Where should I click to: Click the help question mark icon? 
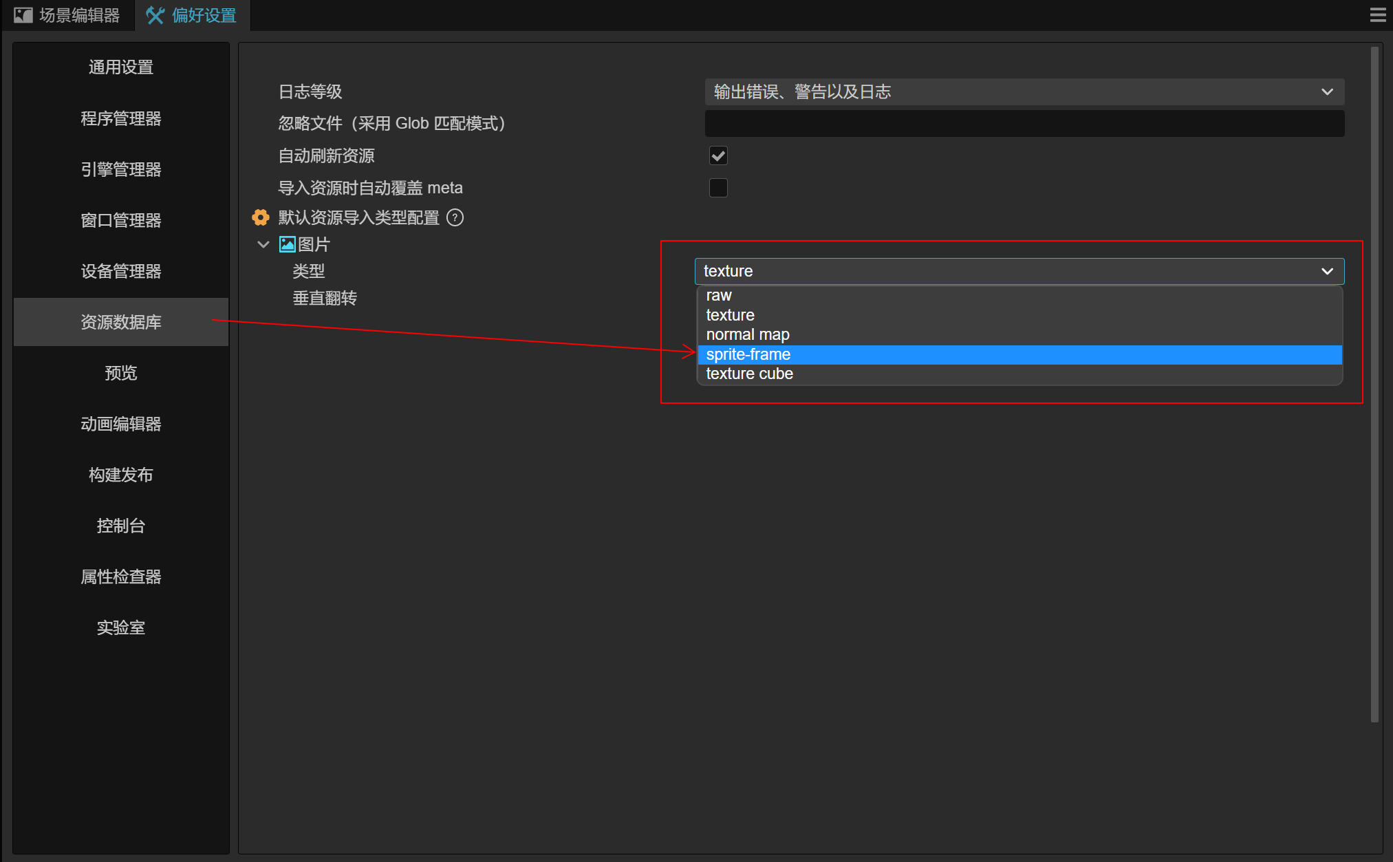click(x=455, y=217)
